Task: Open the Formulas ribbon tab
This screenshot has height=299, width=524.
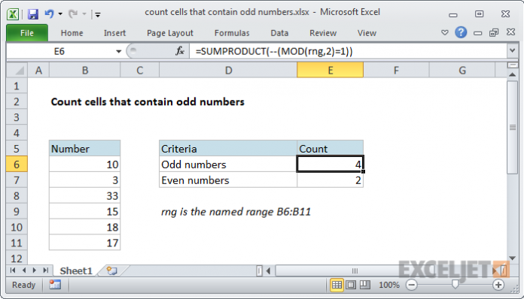Action: (232, 33)
